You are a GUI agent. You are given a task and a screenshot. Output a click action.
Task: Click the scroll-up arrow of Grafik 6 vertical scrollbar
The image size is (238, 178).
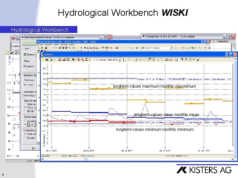point(235,59)
